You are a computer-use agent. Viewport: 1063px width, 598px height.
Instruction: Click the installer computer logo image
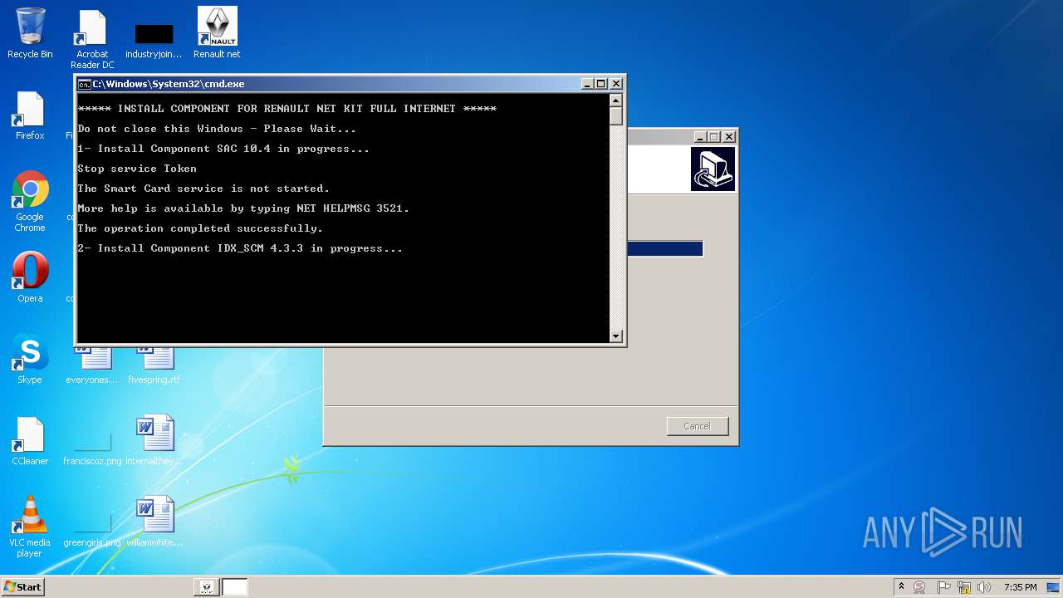tap(713, 169)
